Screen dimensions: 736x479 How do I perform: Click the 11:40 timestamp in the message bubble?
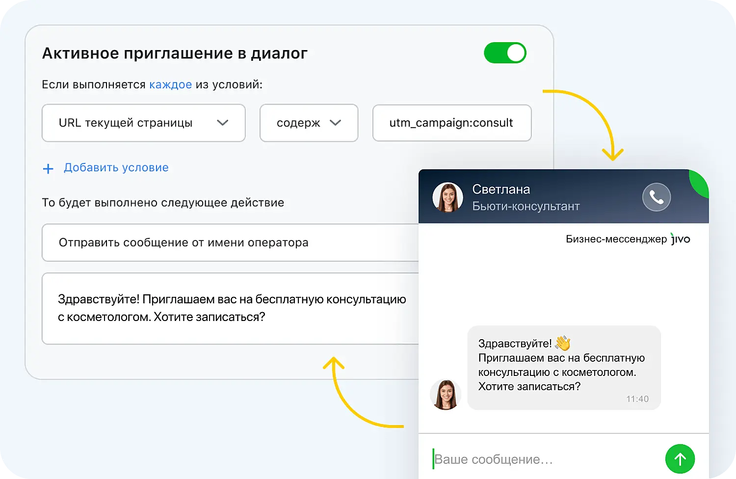click(637, 399)
